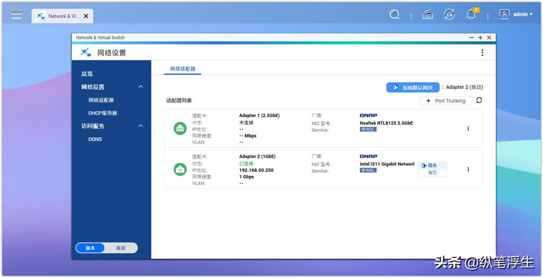The width and height of the screenshot is (543, 278).
Task: Open Adapter 2 three-dot options menu
Action: 468,169
